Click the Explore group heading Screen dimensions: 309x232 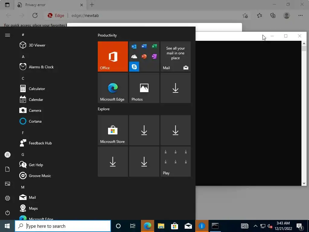tap(104, 109)
